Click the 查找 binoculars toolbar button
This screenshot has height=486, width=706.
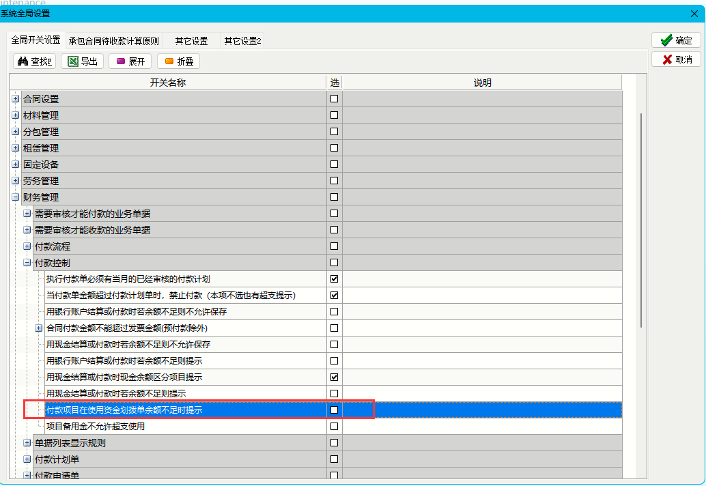[35, 61]
